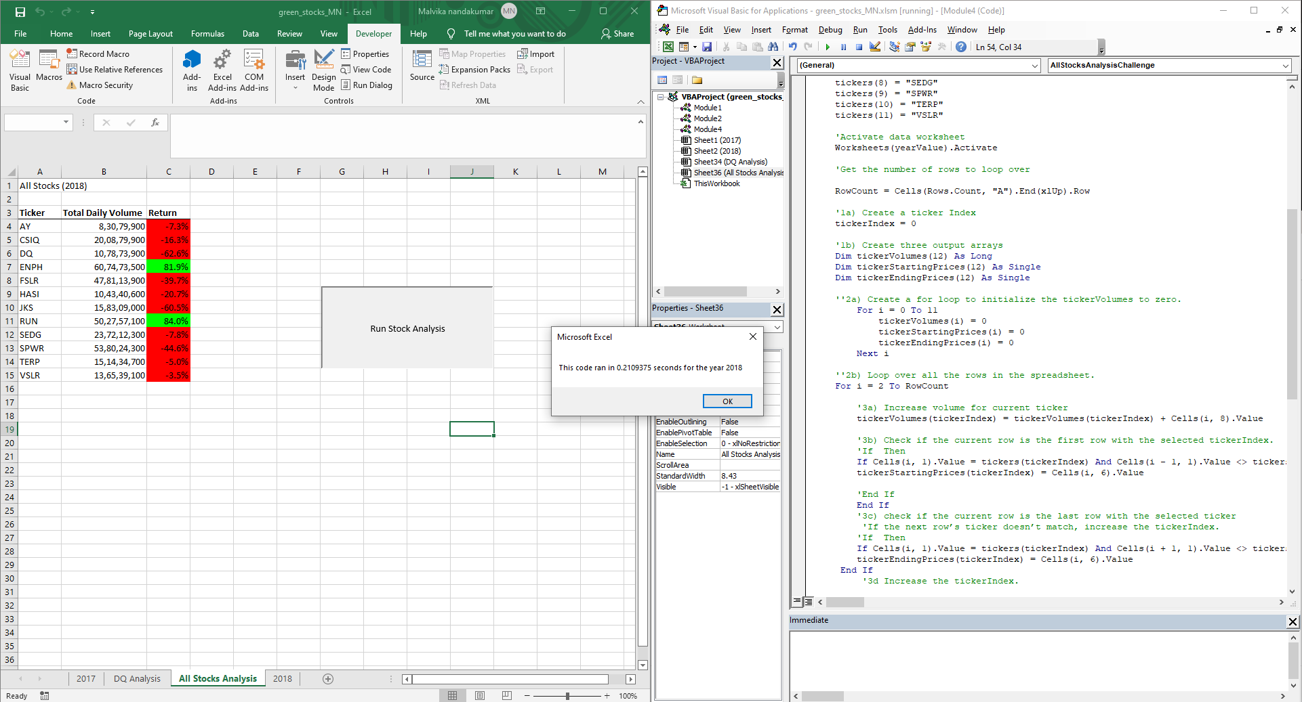Viewport: 1302px width, 702px height.
Task: Open Properties Window from VBA toolbar icon
Action: point(910,47)
